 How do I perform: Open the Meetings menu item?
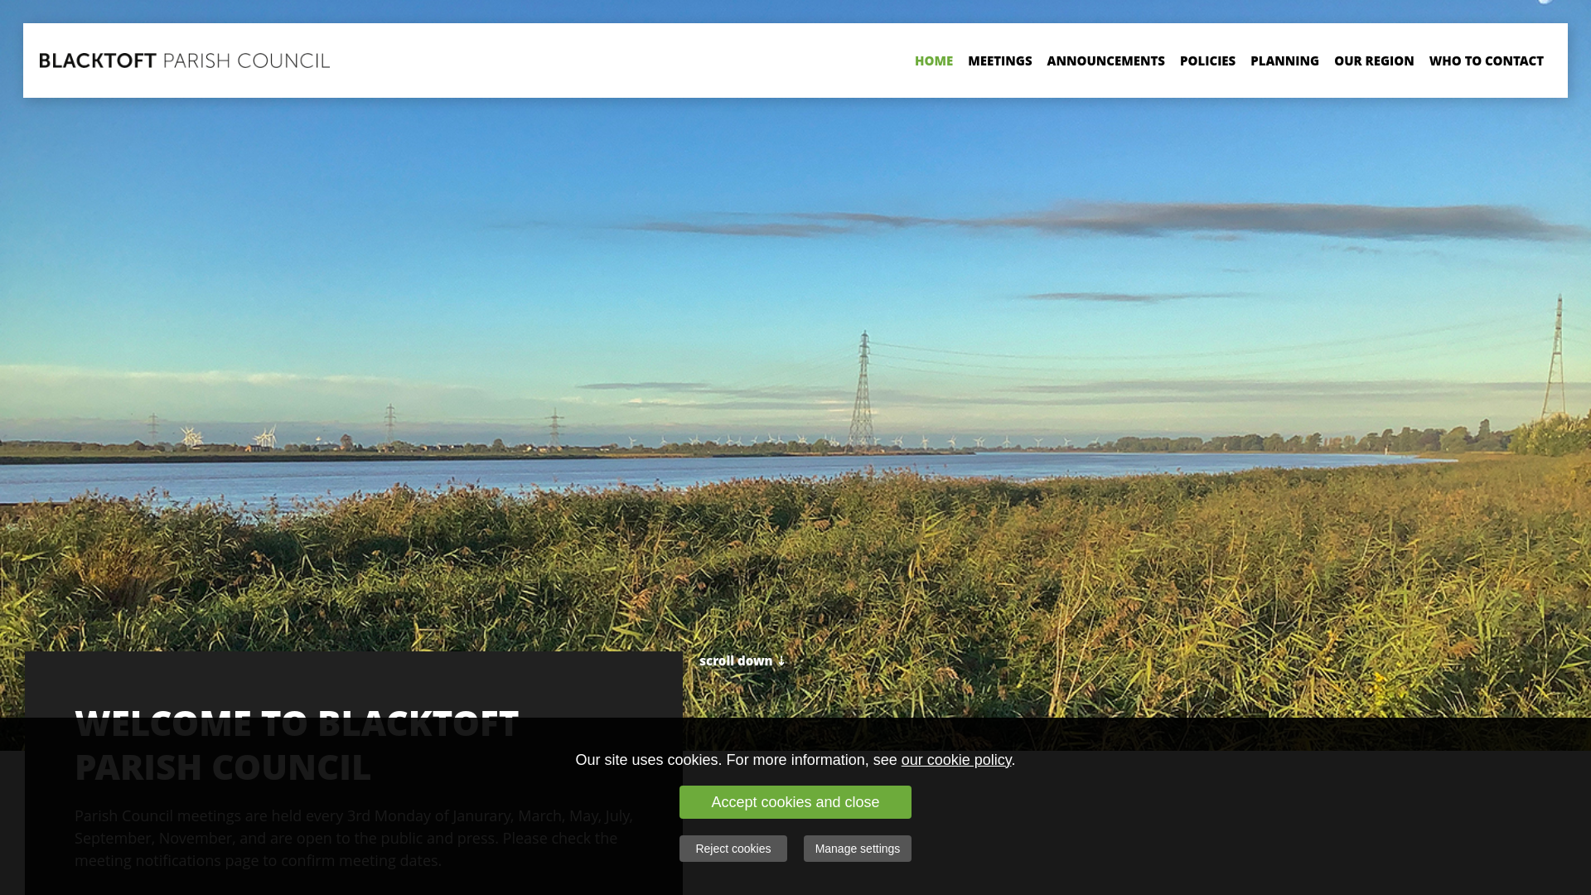[999, 60]
